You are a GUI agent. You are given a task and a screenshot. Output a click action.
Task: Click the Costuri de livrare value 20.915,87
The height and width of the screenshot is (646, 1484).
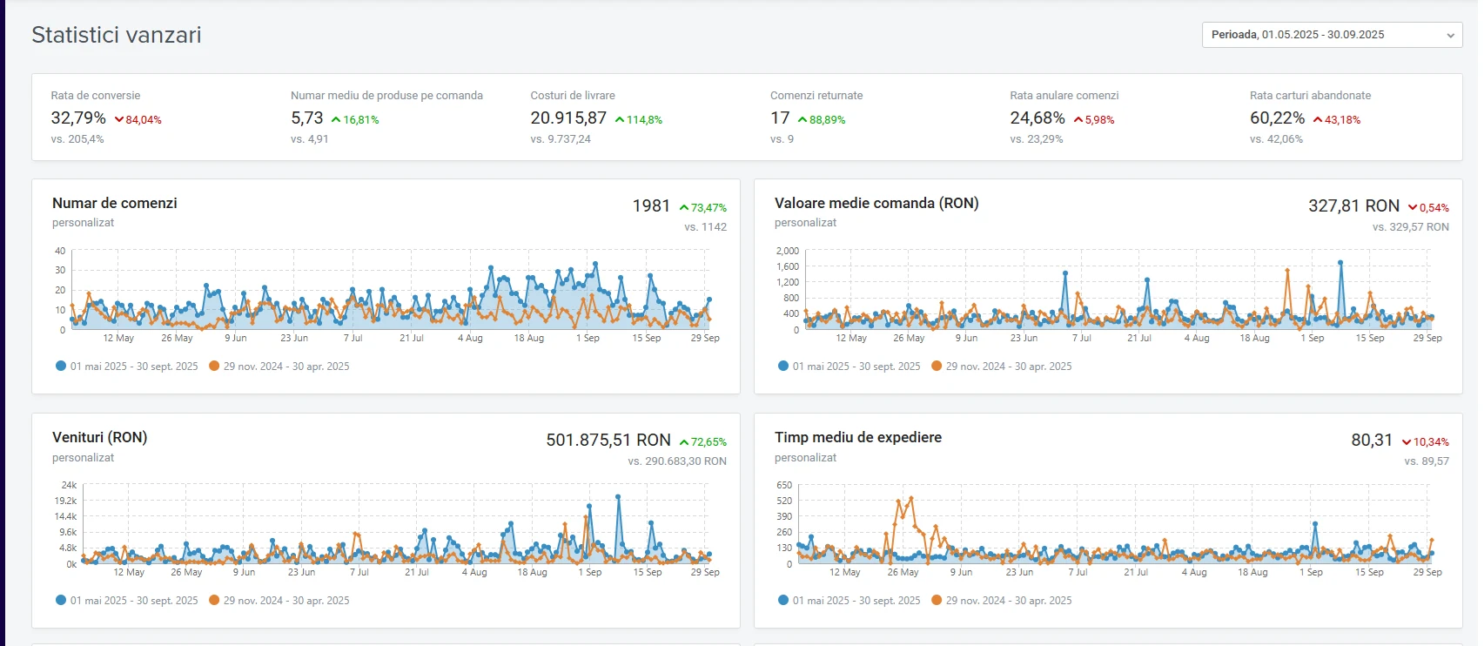(568, 118)
